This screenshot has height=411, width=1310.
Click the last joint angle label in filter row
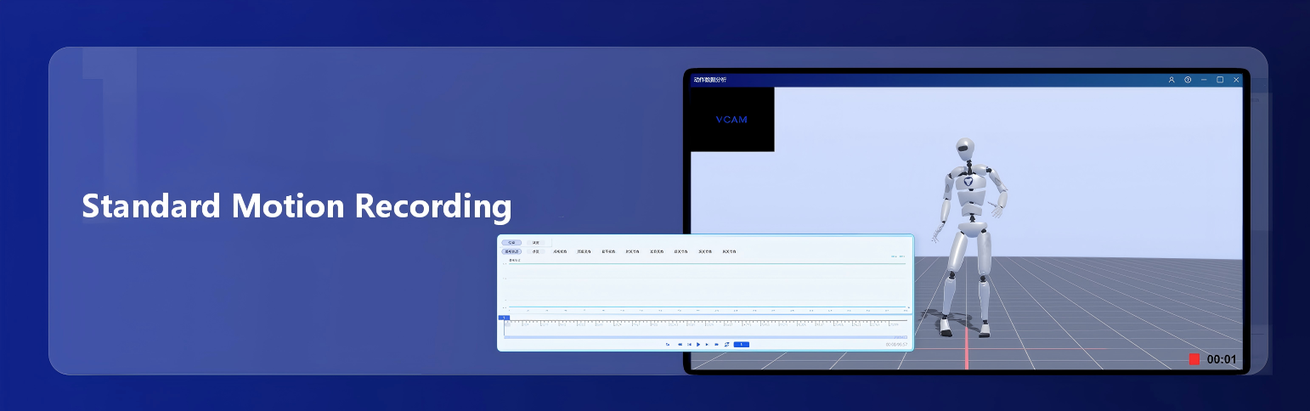tap(729, 251)
